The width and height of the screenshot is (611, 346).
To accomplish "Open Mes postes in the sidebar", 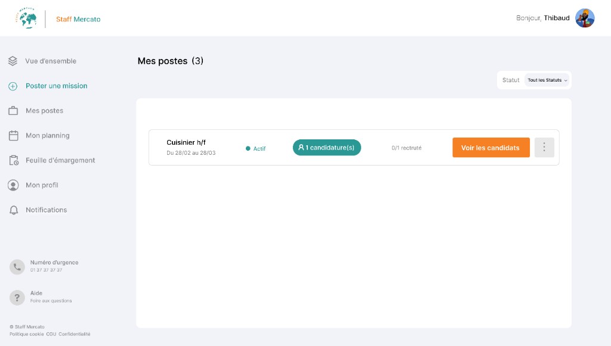I will pyautogui.click(x=44, y=111).
